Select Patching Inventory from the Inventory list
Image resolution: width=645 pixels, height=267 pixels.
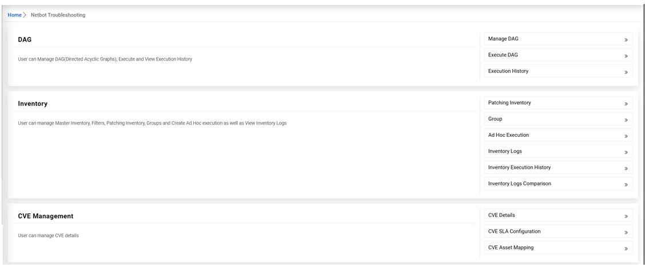click(509, 103)
